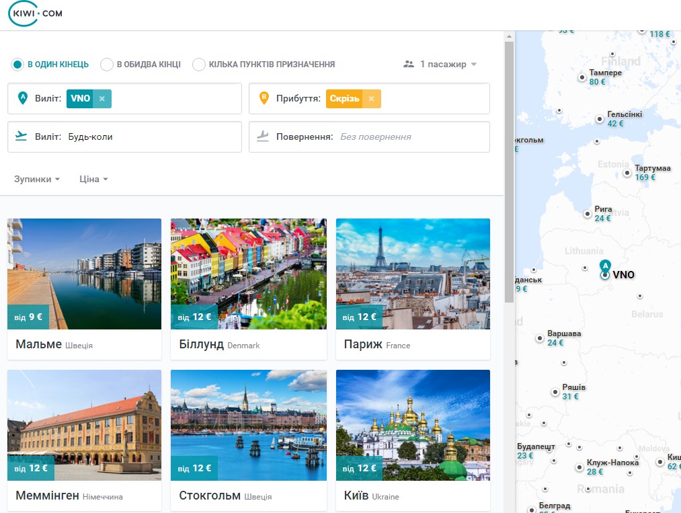Open the Біллунд destination photo

pos(249,274)
